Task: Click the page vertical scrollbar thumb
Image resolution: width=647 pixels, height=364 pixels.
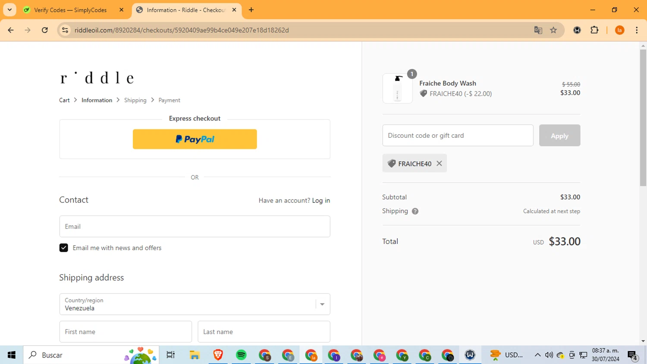Action: click(x=643, y=117)
